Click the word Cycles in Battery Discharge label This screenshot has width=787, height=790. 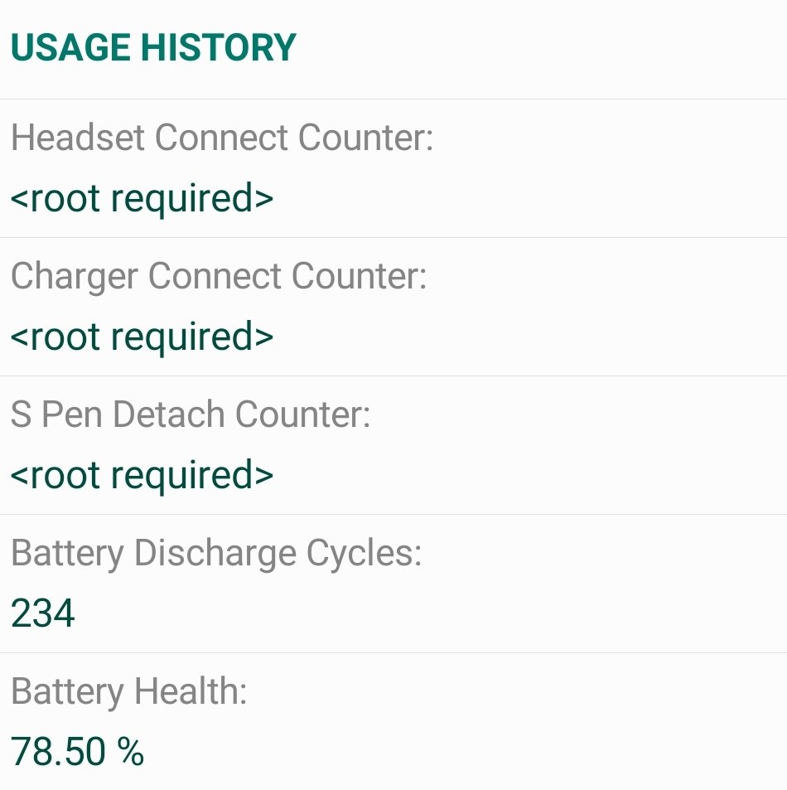coord(364,554)
